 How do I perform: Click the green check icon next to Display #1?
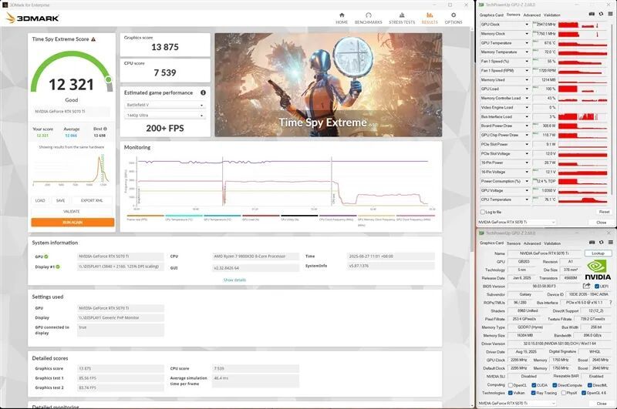point(58,267)
